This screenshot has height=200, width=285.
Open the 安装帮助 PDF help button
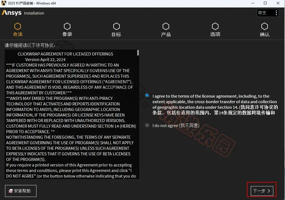click(21, 191)
